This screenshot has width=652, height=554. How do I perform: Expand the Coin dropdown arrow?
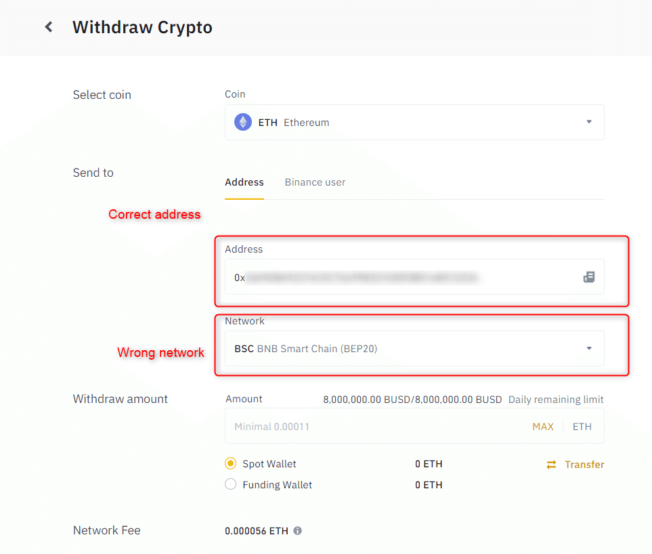coord(589,123)
